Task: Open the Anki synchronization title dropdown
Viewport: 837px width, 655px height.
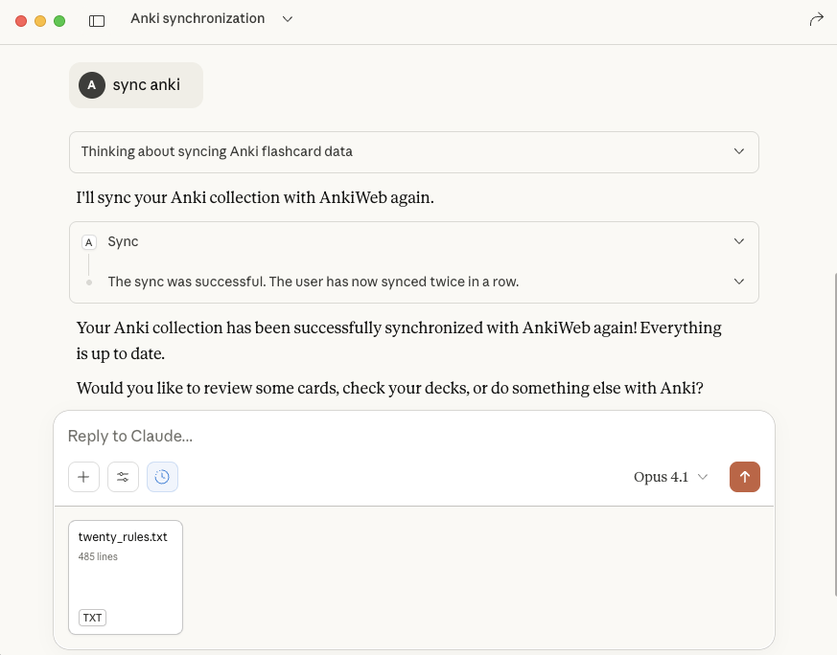Action: tap(288, 19)
